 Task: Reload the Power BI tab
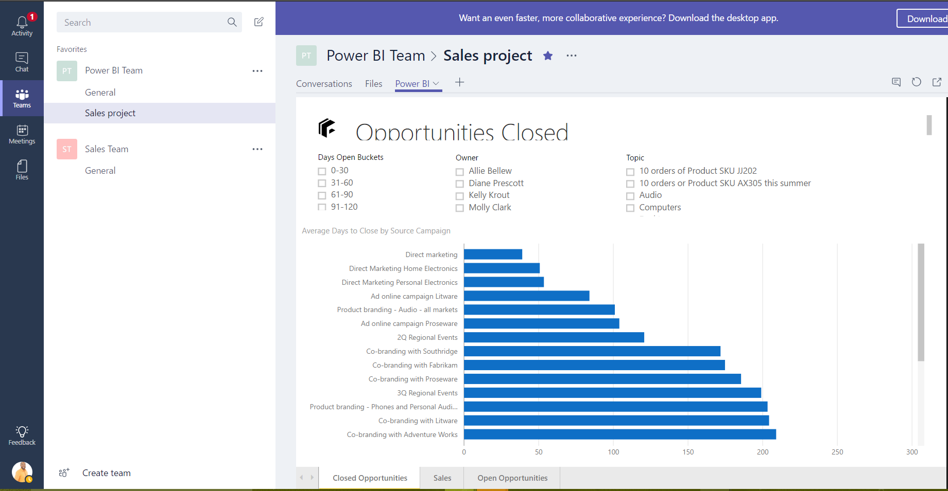916,82
